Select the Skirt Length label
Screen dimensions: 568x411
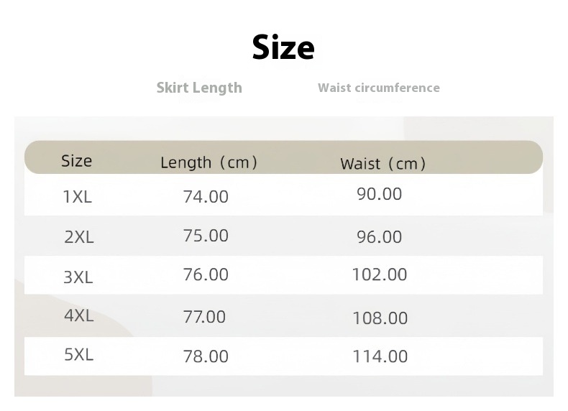[199, 88]
